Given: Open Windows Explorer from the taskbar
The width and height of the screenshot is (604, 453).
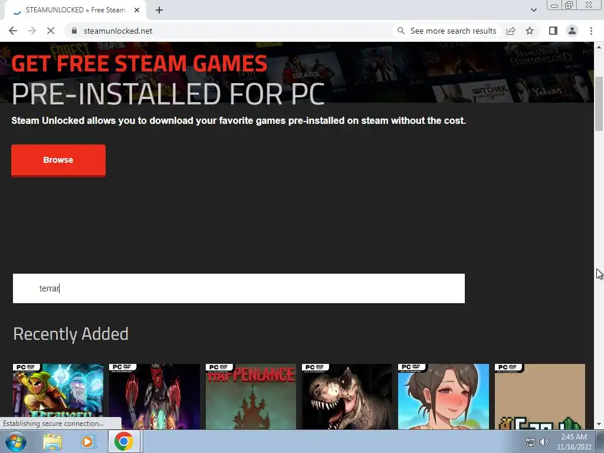Looking at the screenshot, I should (x=52, y=442).
